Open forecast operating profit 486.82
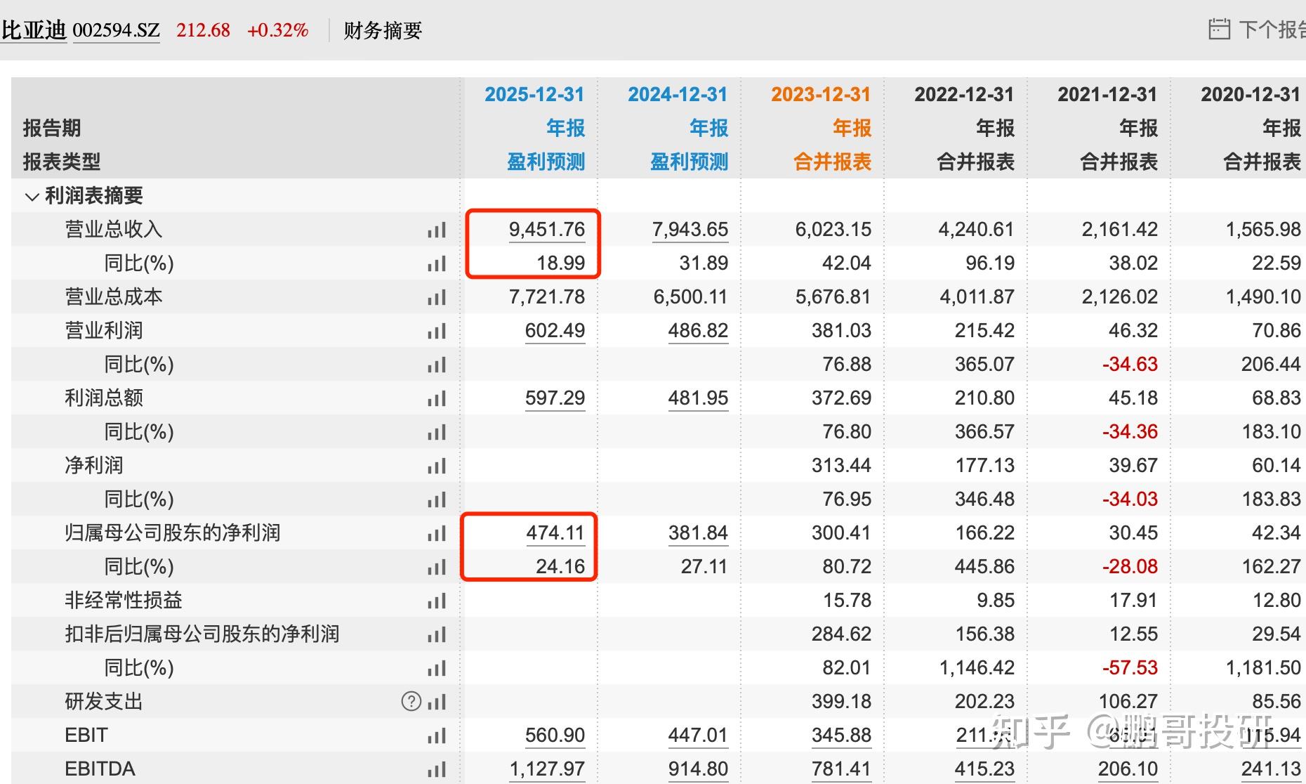 point(698,331)
